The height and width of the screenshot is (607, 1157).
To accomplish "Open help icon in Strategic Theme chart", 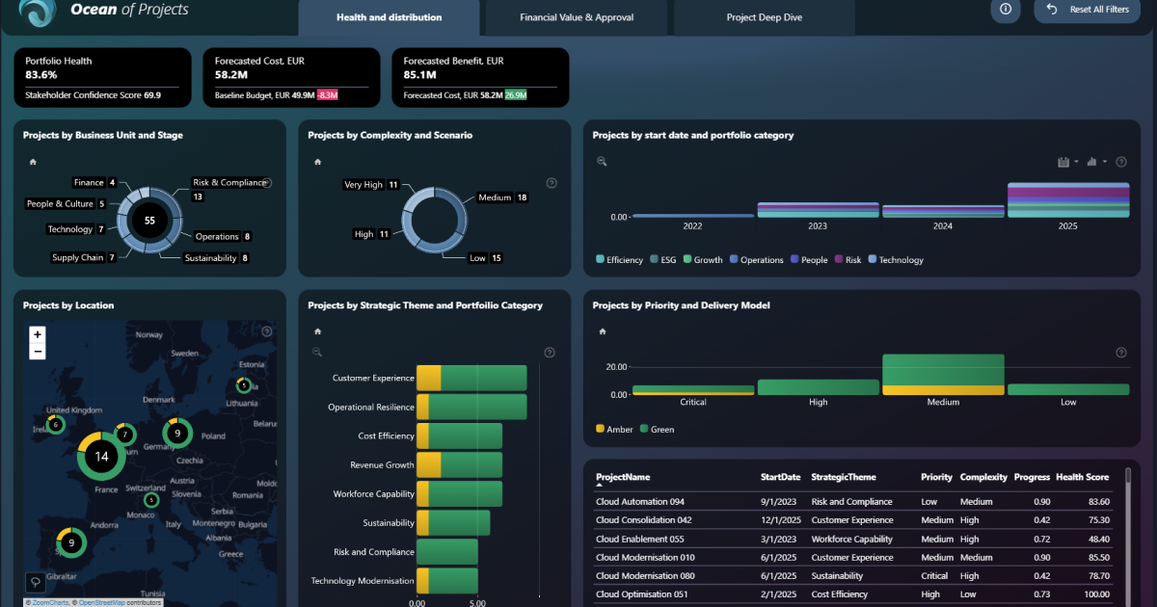I will point(550,353).
